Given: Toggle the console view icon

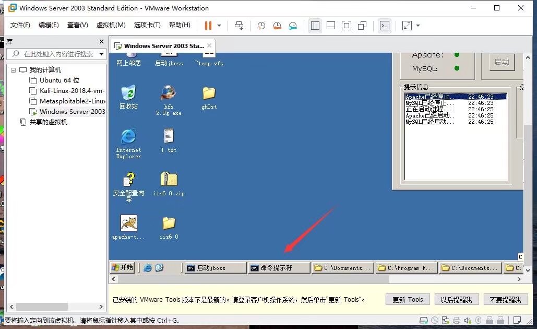Looking at the screenshot, I should [x=385, y=26].
